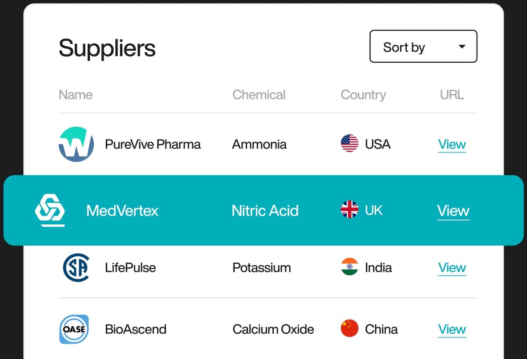Click the BioAscend OASE logo icon

tap(74, 329)
